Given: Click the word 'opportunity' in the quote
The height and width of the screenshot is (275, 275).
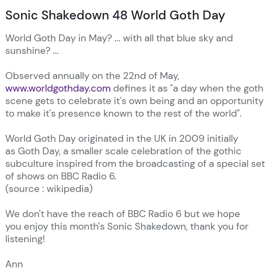Looking at the screenshot, I should point(237,101).
